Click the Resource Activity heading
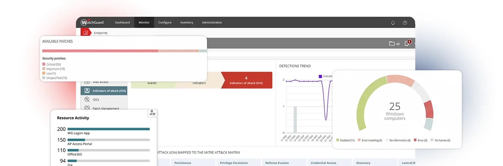 tap(73, 118)
